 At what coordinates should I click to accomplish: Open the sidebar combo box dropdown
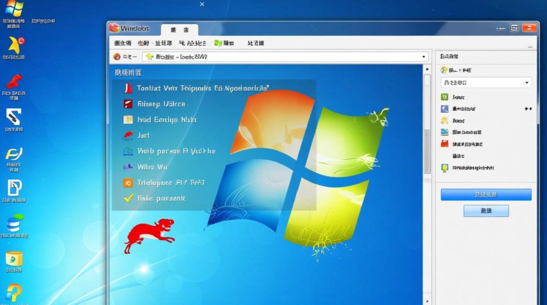pos(486,83)
